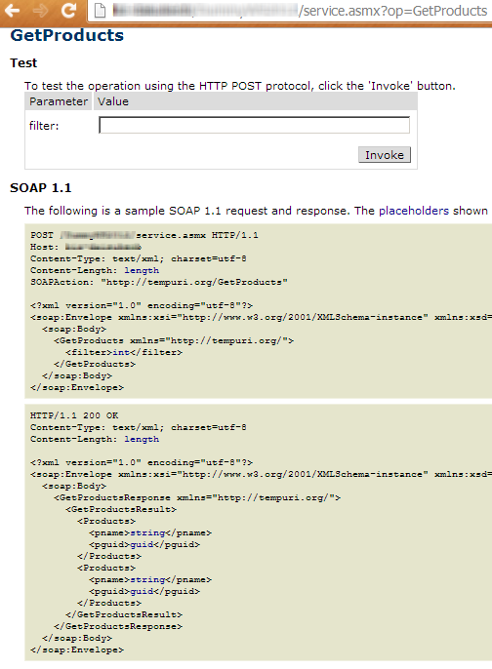The height and width of the screenshot is (669, 492).
Task: Click the int placeholder inside filter tag
Action: 121,352
